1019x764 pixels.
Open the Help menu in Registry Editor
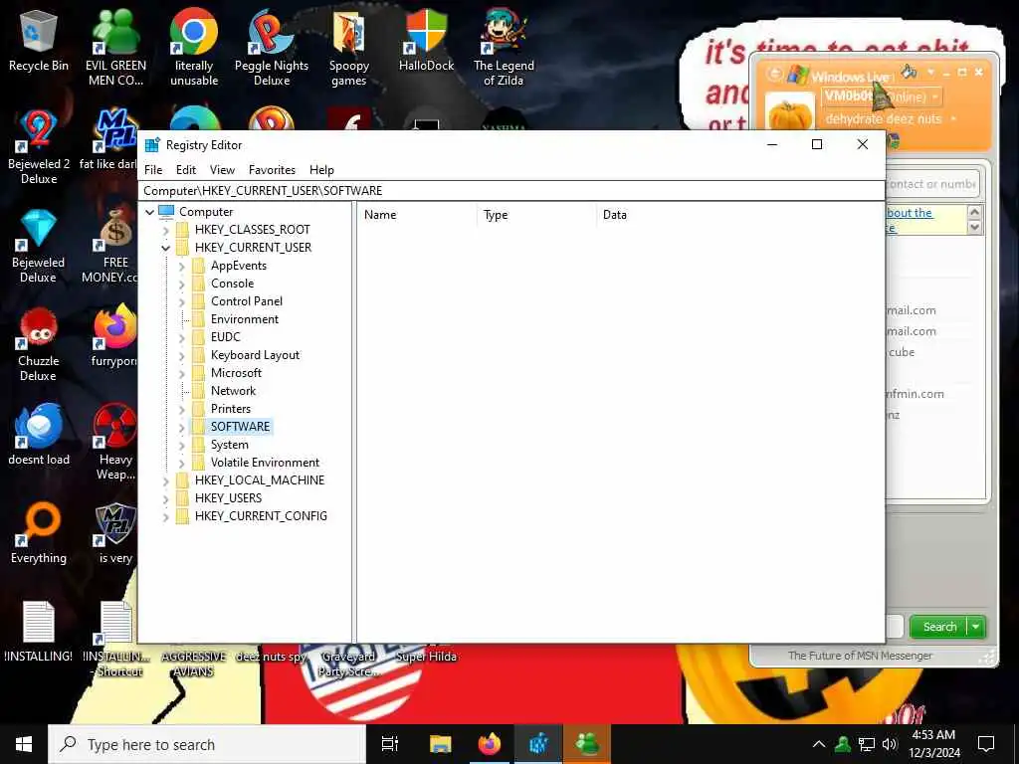click(321, 169)
